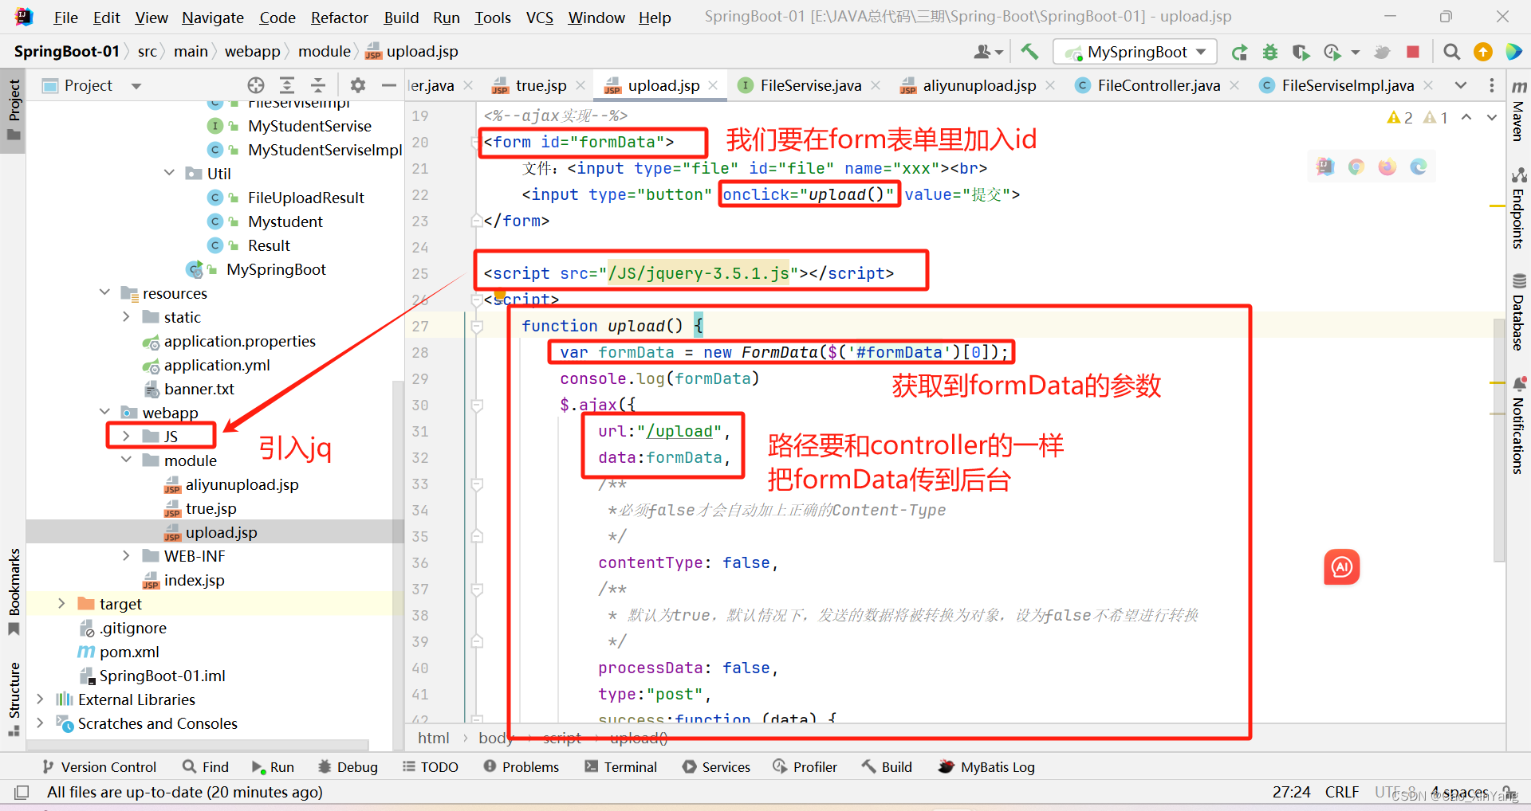Image resolution: width=1531 pixels, height=811 pixels.
Task: Toggle the Project side panel
Action: click(x=14, y=109)
